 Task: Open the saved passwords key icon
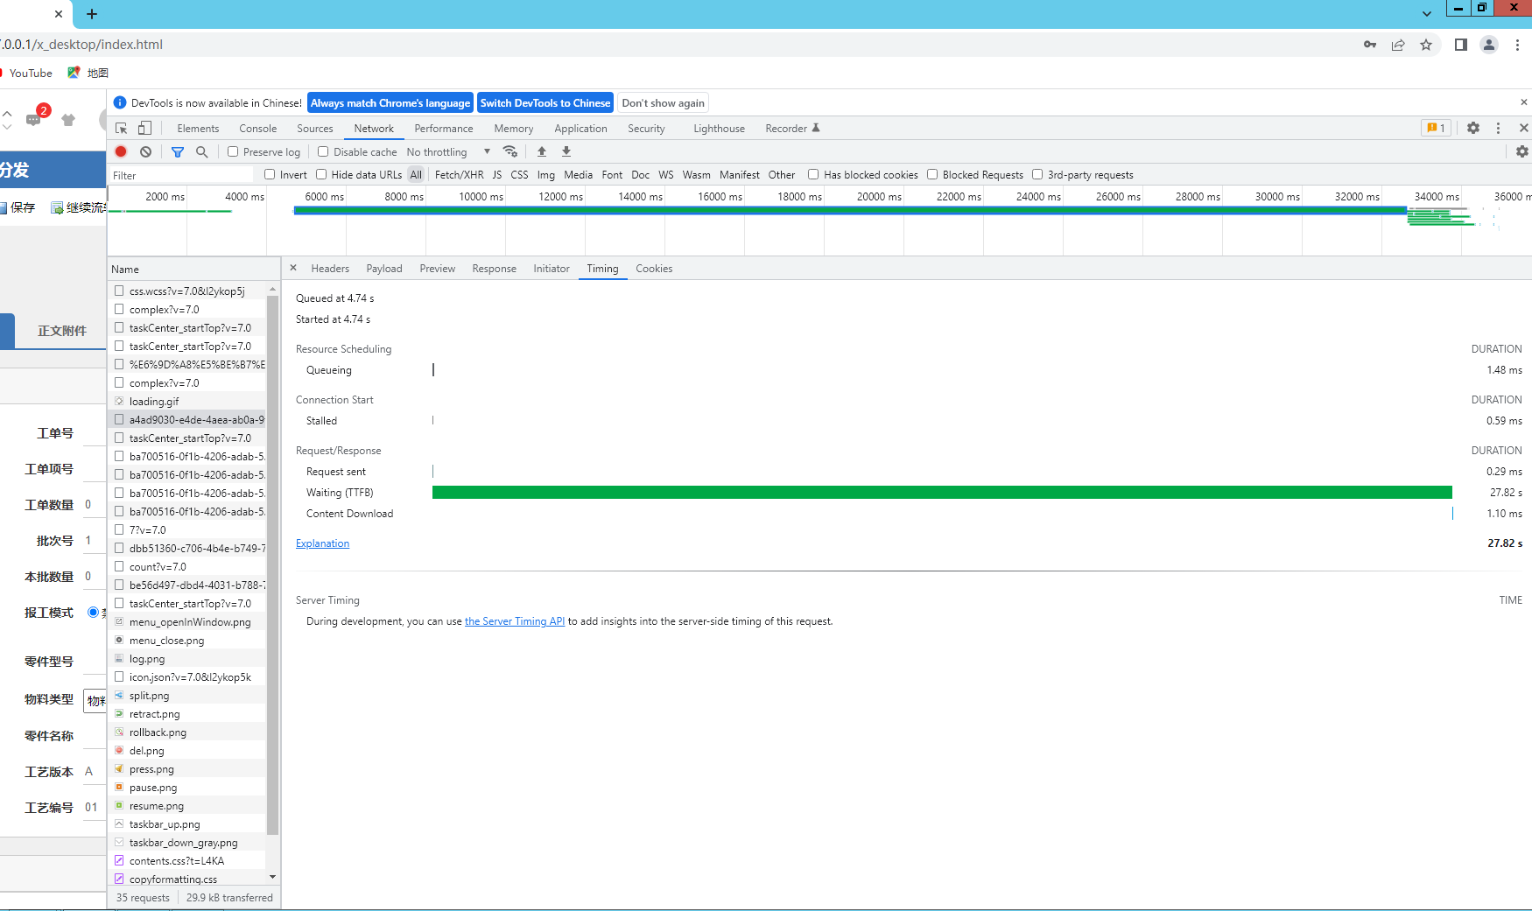click(x=1370, y=45)
